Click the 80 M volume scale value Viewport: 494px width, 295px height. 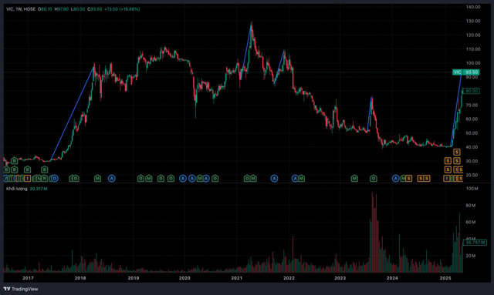click(471, 206)
